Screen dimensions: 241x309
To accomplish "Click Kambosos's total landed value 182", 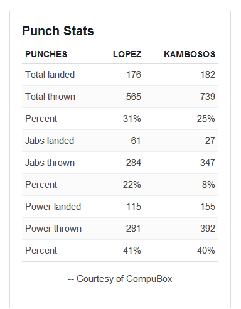I will pos(208,75).
